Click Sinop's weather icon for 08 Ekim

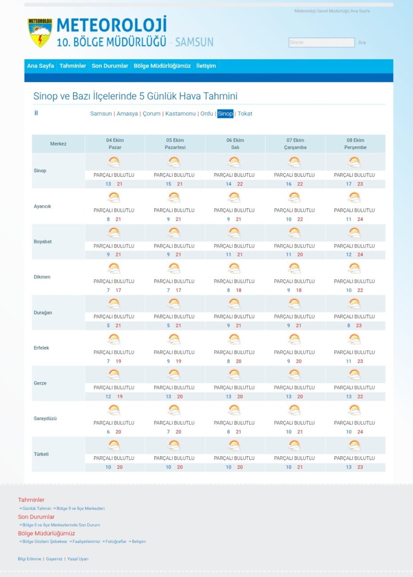coord(354,162)
